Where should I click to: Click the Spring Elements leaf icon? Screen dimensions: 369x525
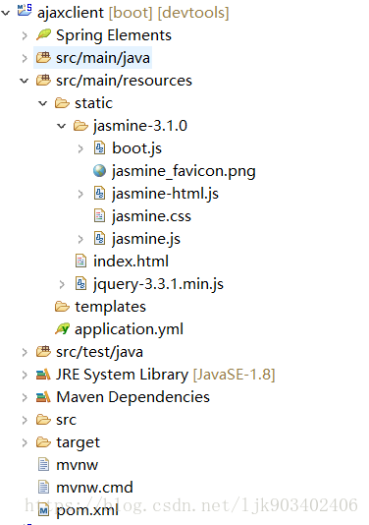[43, 34]
